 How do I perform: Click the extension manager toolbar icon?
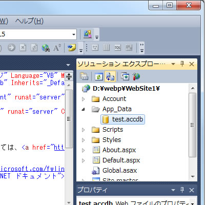pos(88,34)
